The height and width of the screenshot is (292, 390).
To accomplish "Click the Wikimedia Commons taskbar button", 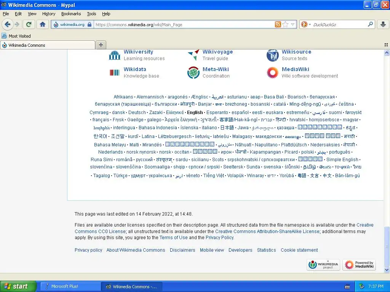I will click(132, 287).
